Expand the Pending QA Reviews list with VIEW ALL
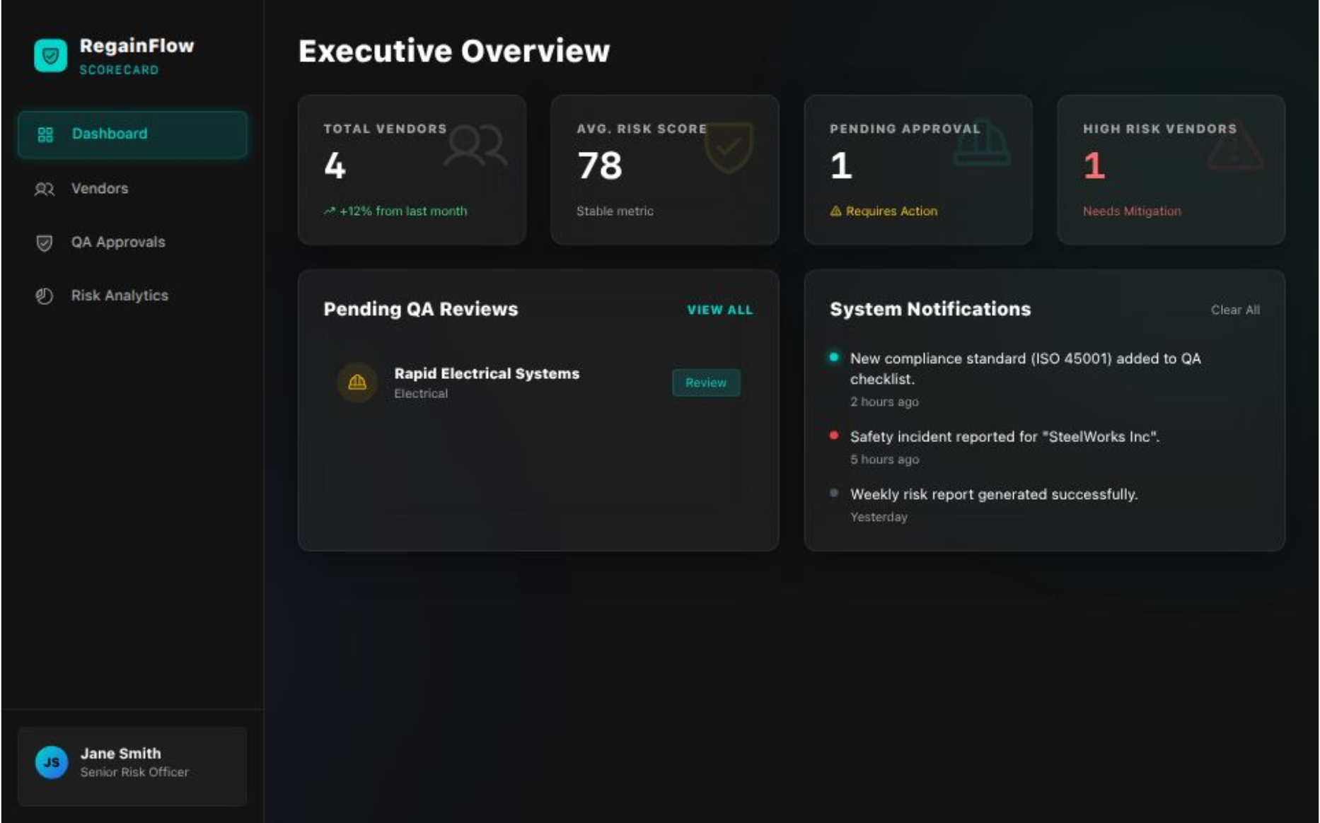Image resolution: width=1320 pixels, height=823 pixels. 719,310
